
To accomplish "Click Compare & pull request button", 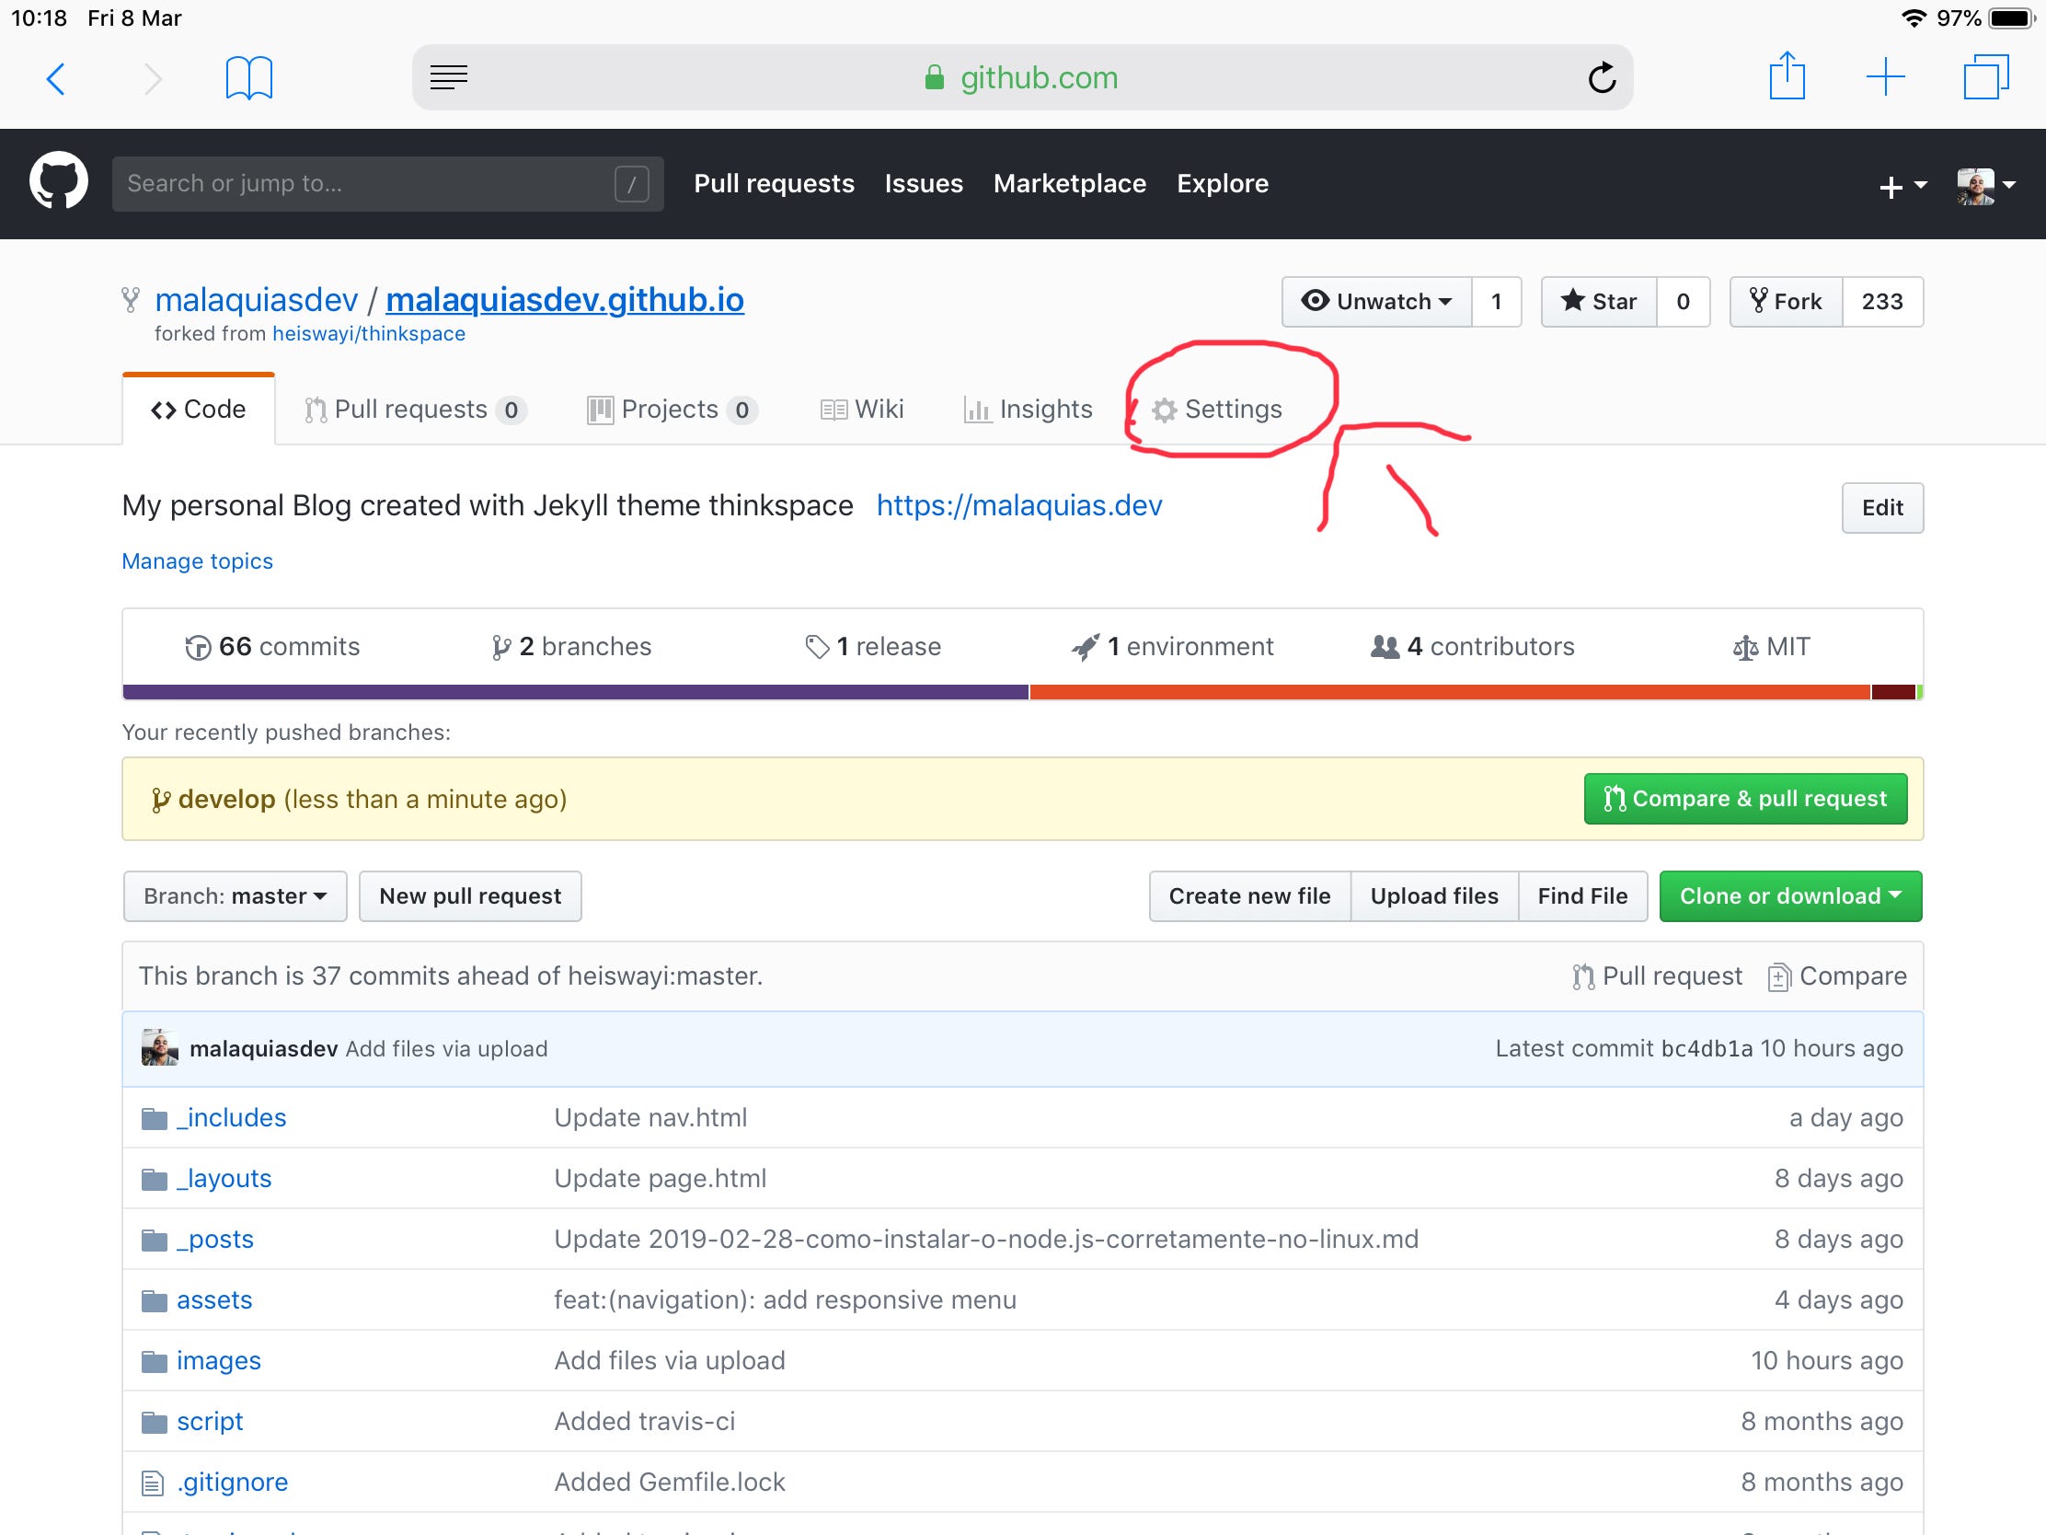I will click(x=1745, y=799).
